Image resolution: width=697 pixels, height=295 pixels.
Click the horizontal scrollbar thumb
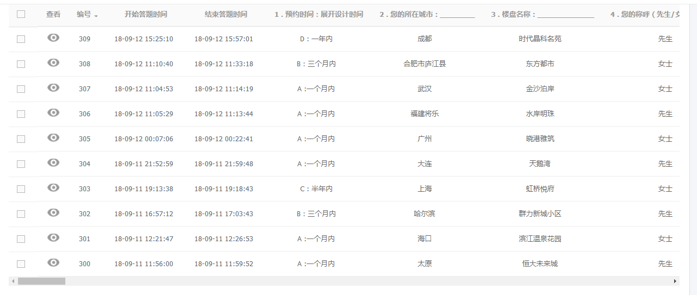click(x=41, y=281)
